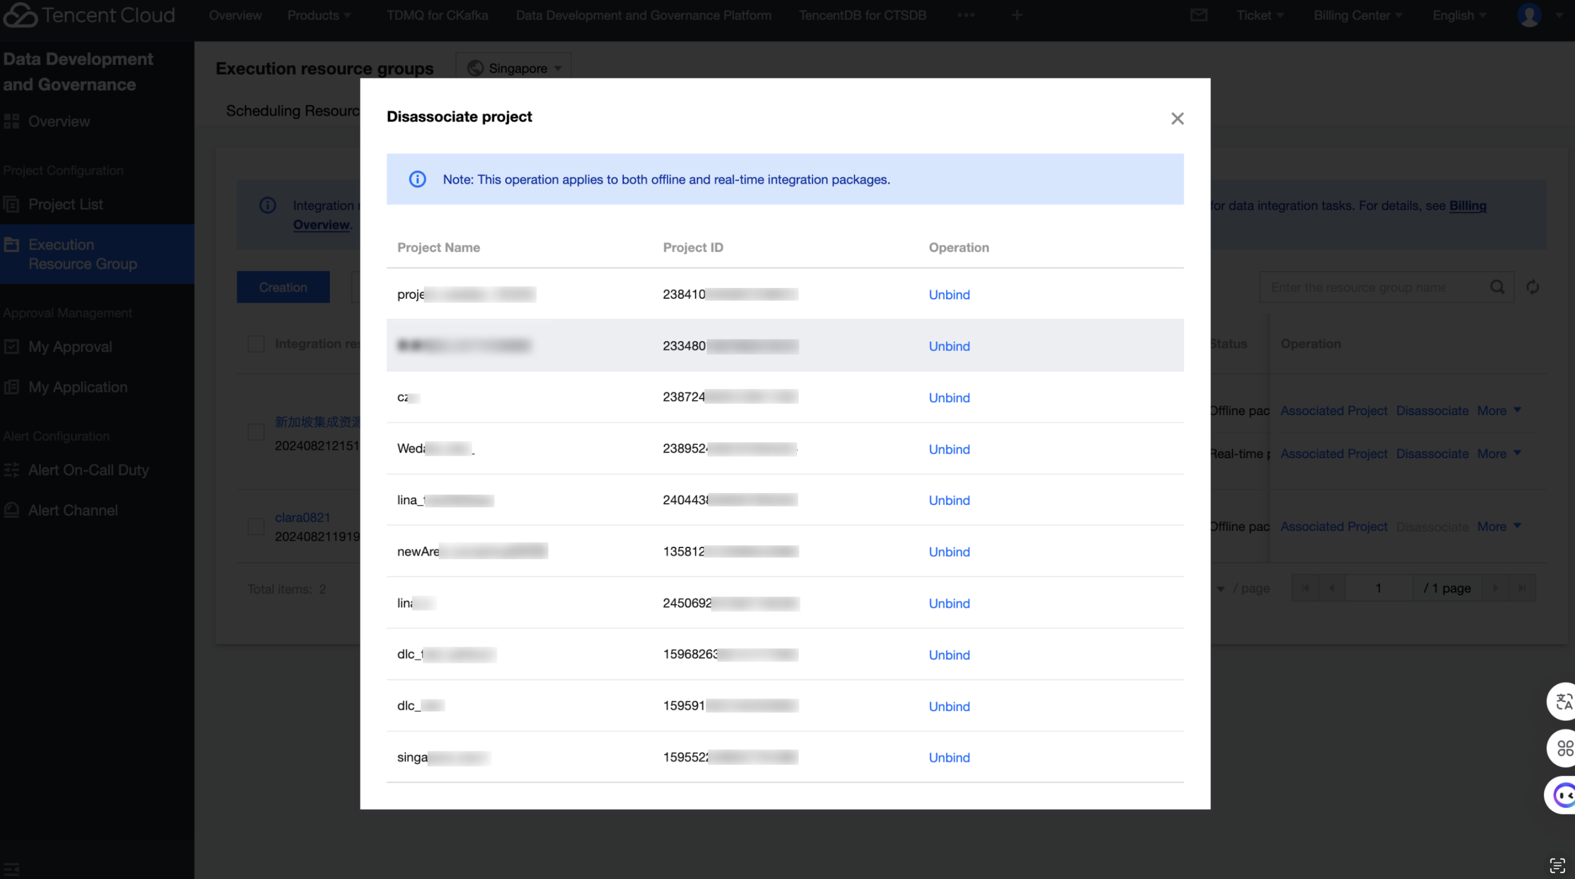Click the search magnifier icon
Screen dimensions: 1575x879
(1497, 287)
